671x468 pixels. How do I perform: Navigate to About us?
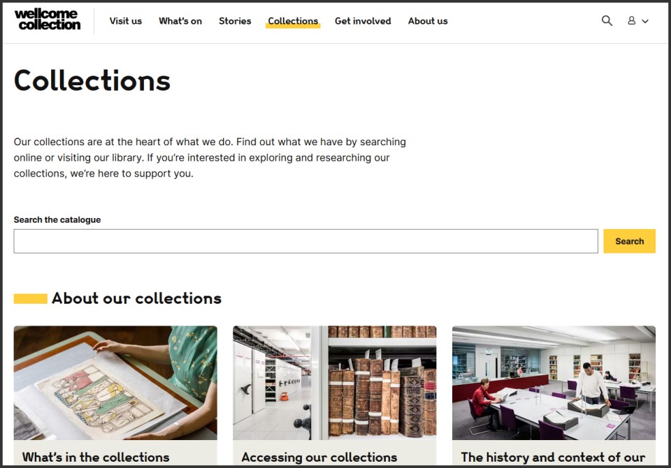428,21
